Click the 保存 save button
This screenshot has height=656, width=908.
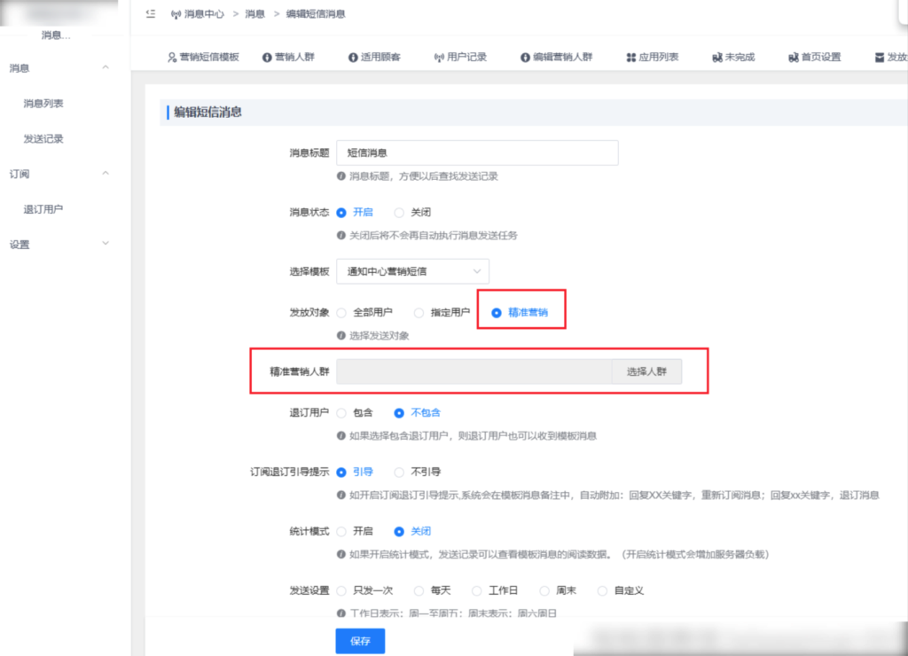click(x=360, y=640)
